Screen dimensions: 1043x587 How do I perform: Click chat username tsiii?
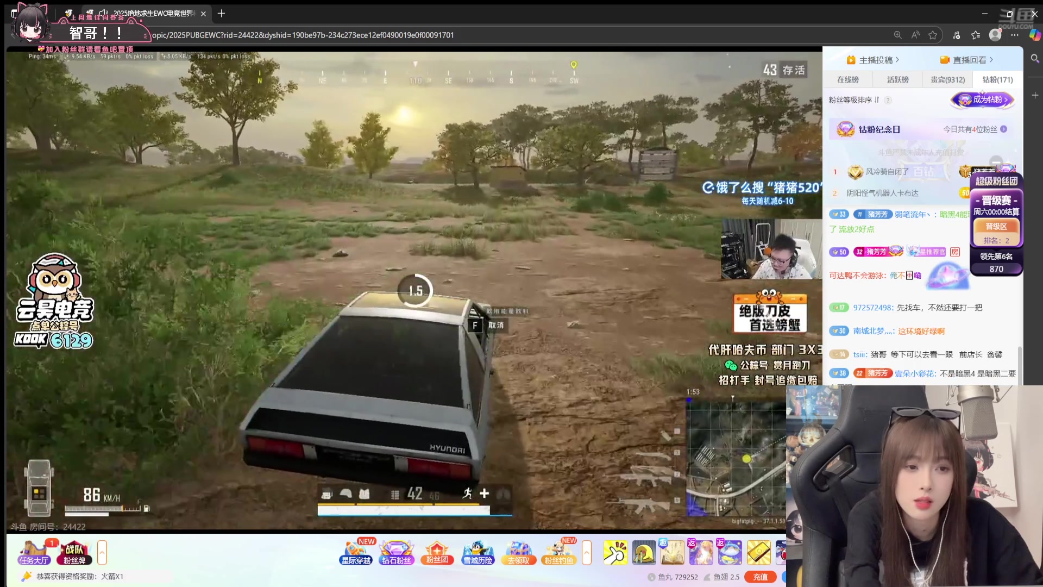859,354
